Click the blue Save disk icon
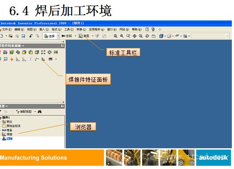Viewport: 234px width, 169px height. pyautogui.click(x=23, y=36)
